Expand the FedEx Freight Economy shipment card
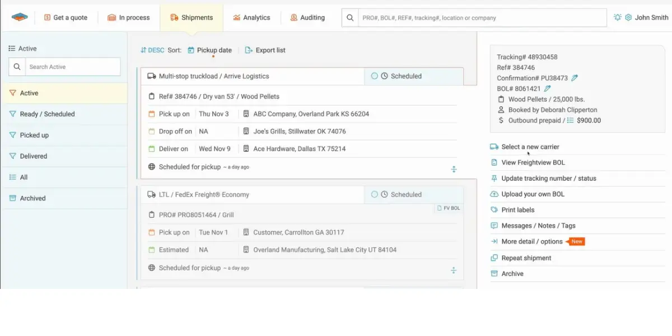The width and height of the screenshot is (672, 336). pos(454,270)
